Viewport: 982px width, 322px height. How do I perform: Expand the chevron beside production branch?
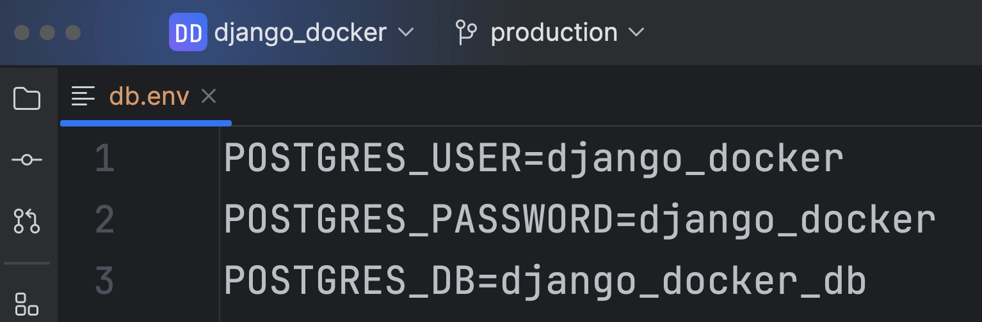click(x=636, y=32)
